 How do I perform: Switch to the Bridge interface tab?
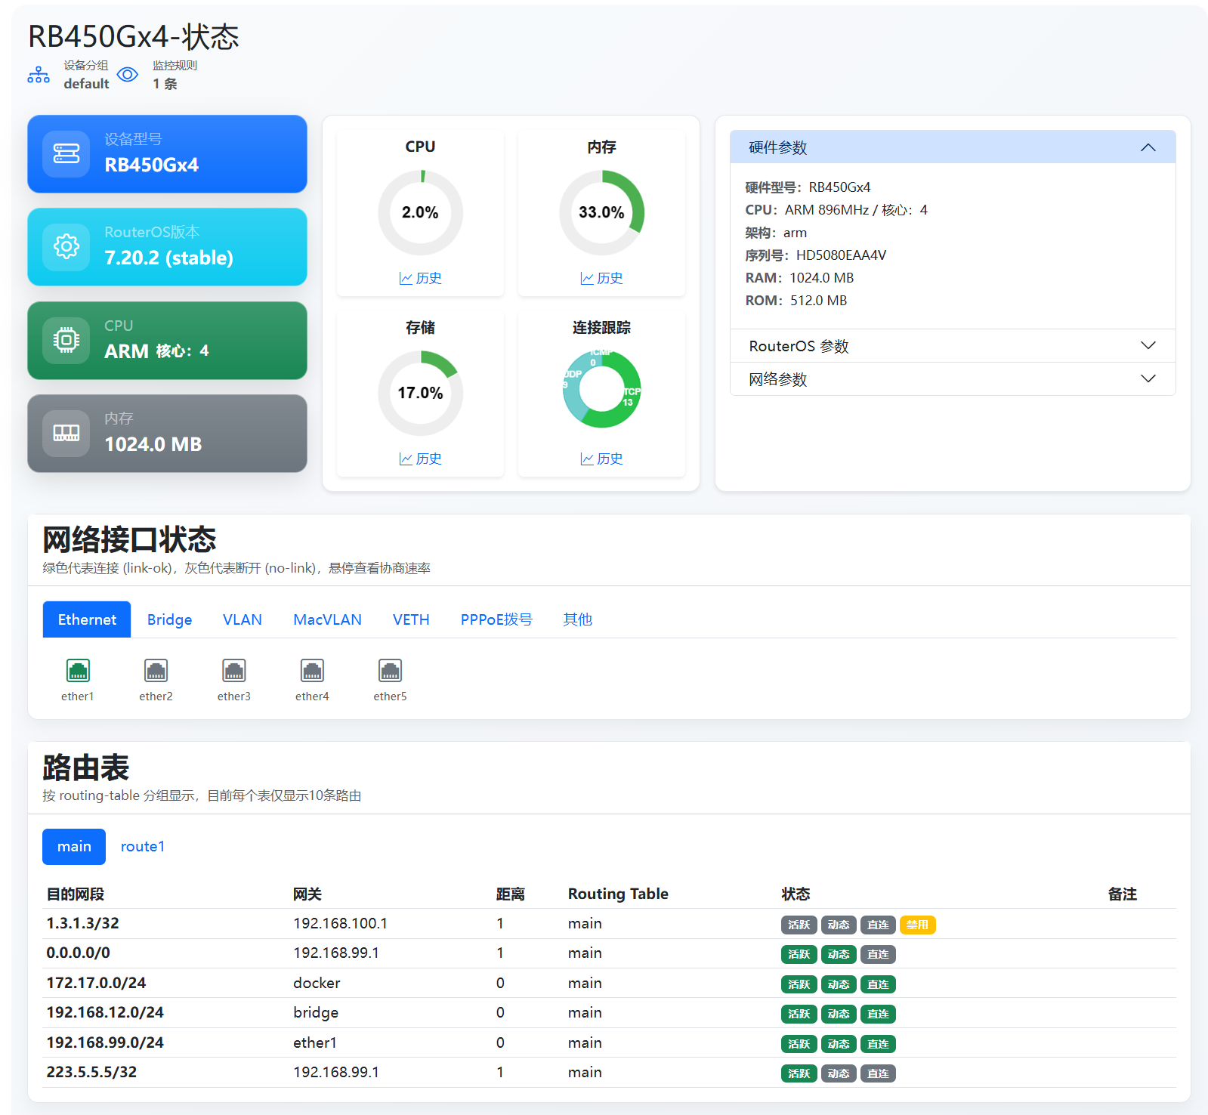click(169, 619)
